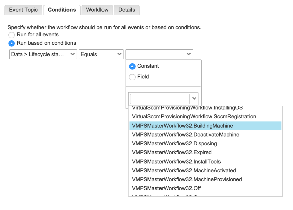The width and height of the screenshot is (293, 210).
Task: Click the constant value combo box arrow
Action: [194, 99]
